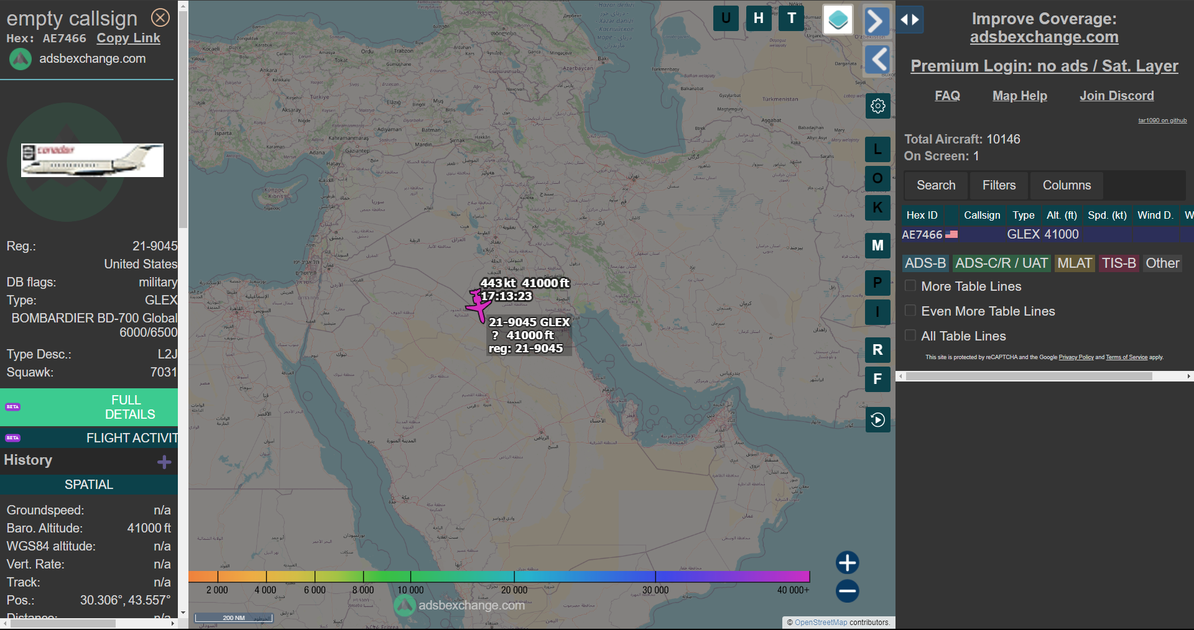Click the aircraft table horizontal scrollbar
1194x630 pixels.
[1029, 376]
